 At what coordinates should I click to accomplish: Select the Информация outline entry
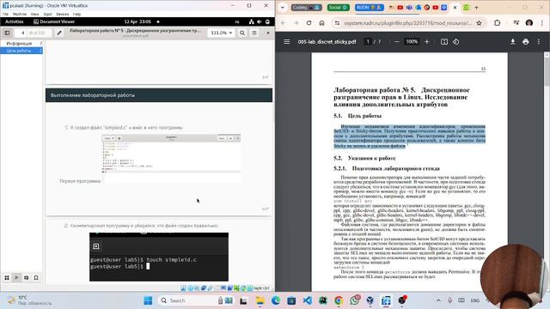21,44
